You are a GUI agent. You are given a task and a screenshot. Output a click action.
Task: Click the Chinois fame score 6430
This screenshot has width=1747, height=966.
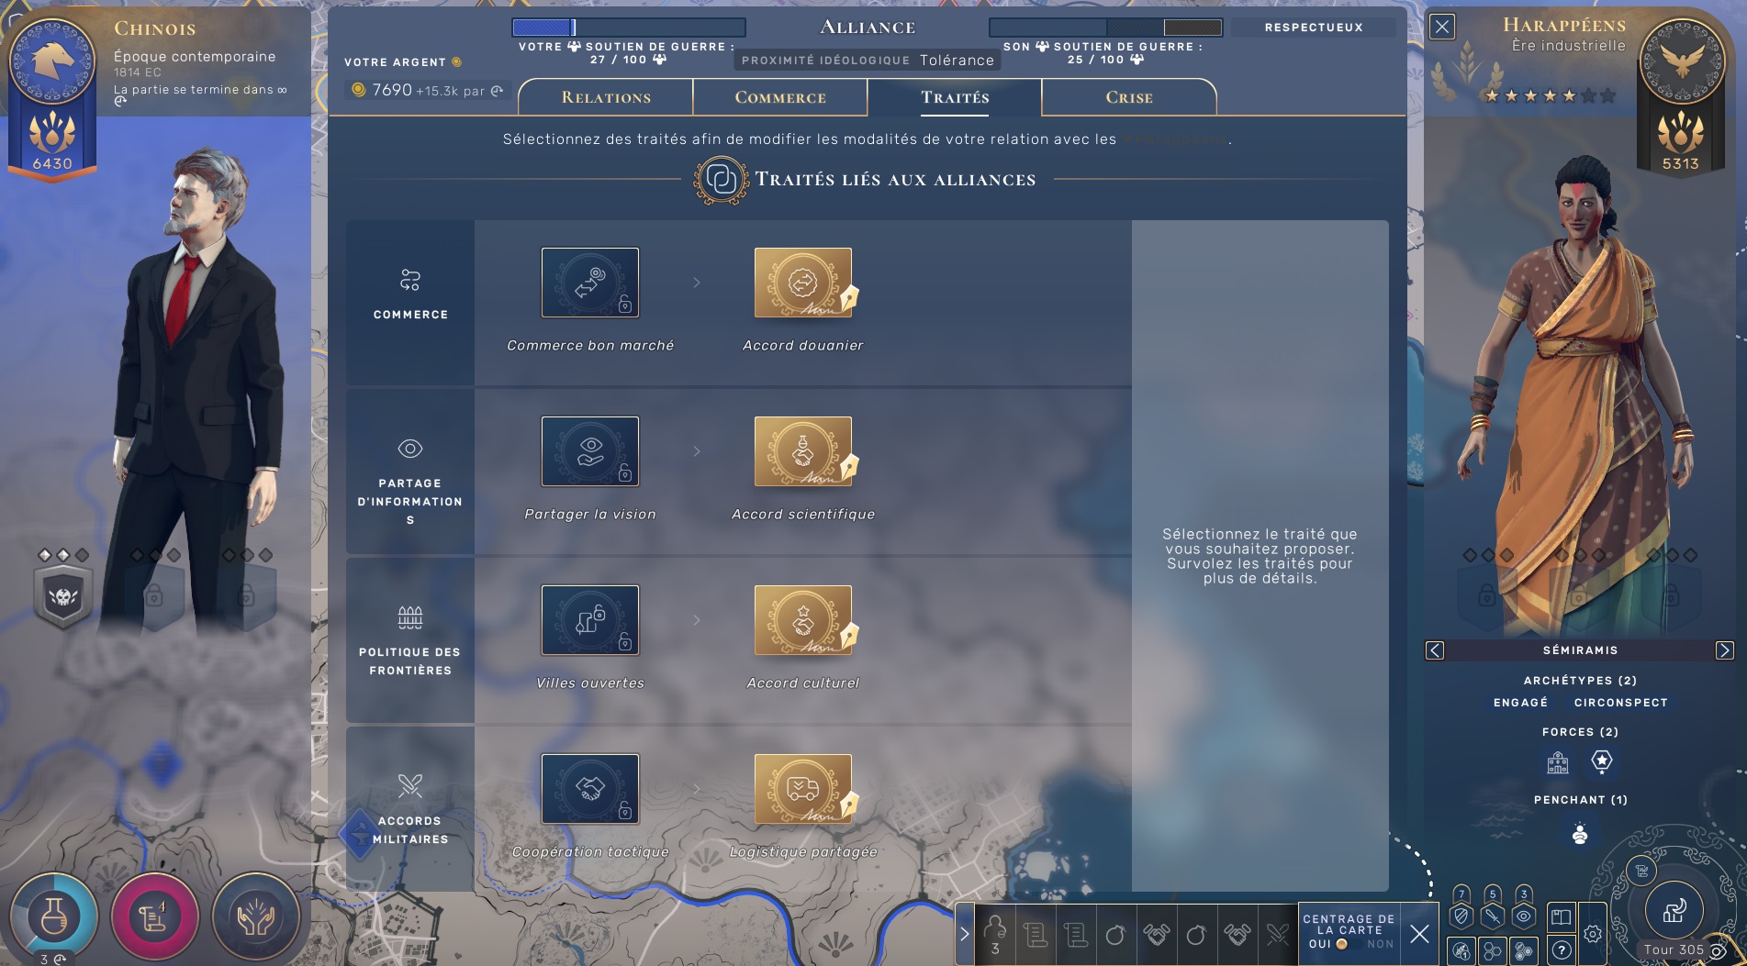pos(52,163)
